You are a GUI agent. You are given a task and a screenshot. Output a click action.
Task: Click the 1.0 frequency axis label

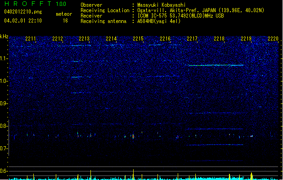pyautogui.click(x=4, y=81)
